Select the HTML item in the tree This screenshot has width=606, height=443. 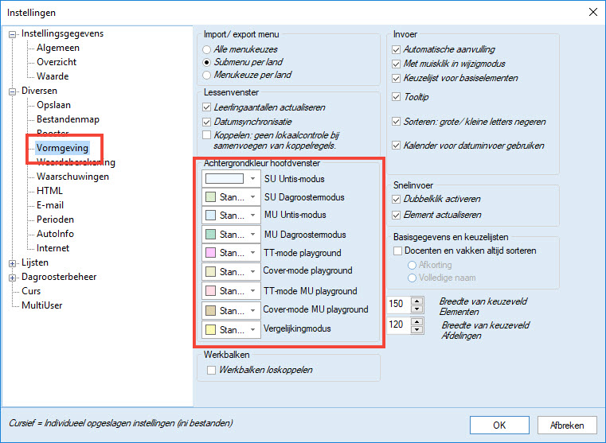click(49, 191)
